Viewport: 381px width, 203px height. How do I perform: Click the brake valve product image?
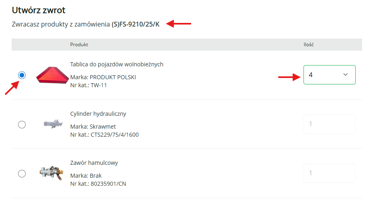click(51, 173)
